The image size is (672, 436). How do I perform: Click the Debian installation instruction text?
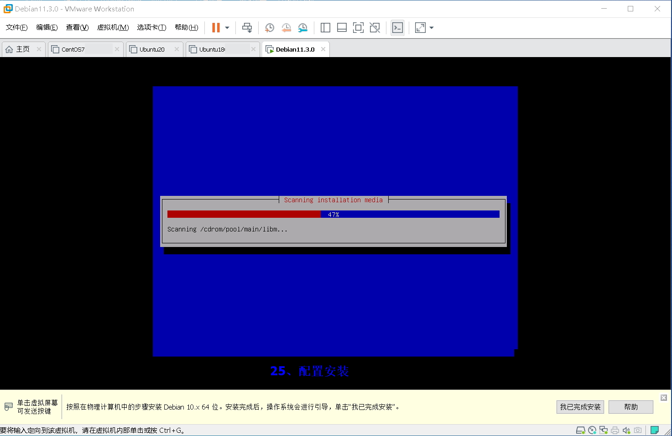[233, 407]
